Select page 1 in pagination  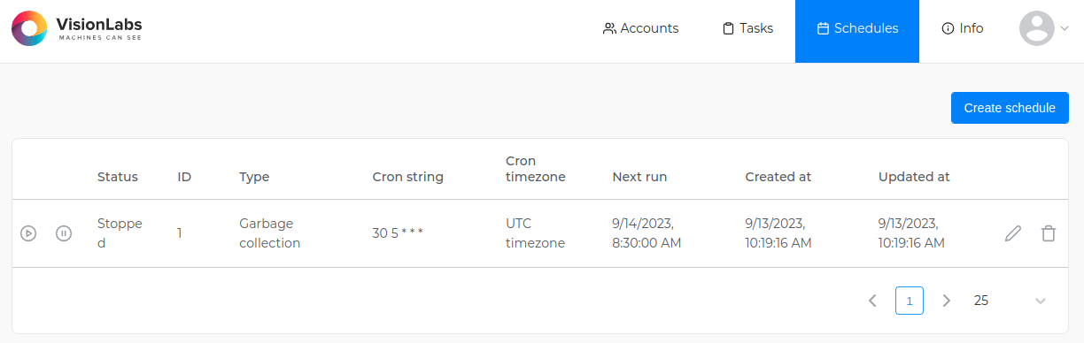point(910,301)
